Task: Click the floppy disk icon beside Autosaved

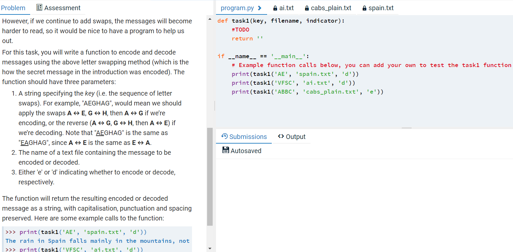Action: tap(226, 150)
